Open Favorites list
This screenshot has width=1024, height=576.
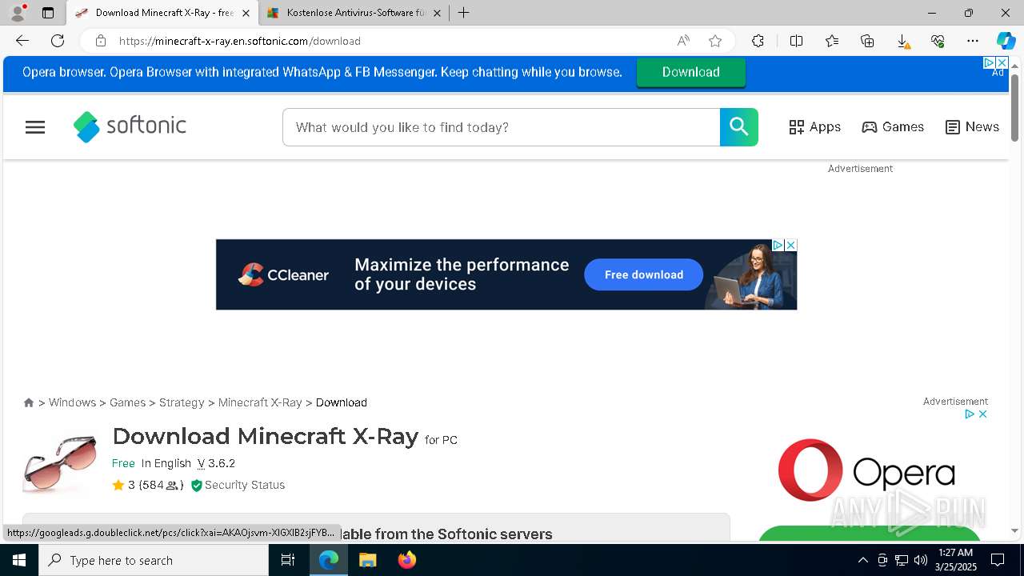(x=832, y=41)
